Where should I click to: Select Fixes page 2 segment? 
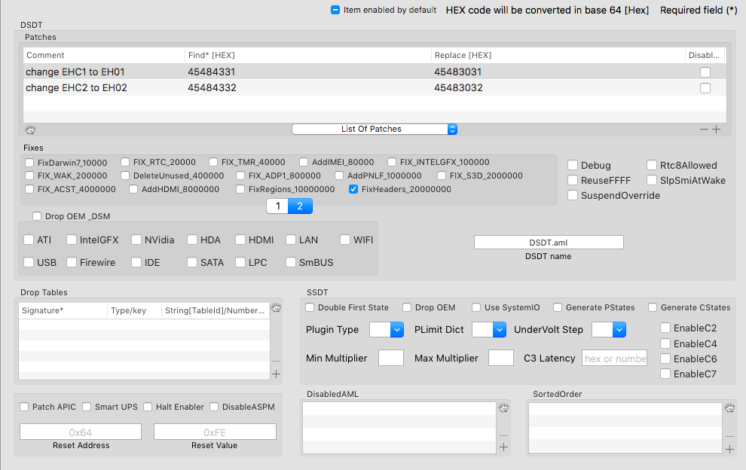300,206
